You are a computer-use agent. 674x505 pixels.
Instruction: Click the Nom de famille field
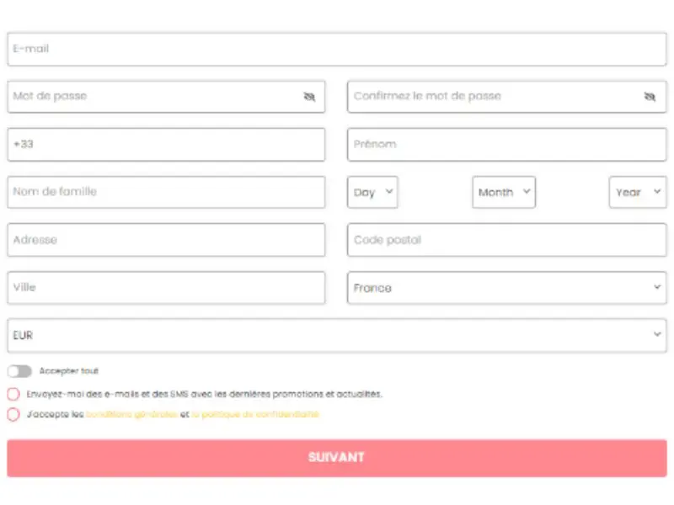[166, 193]
